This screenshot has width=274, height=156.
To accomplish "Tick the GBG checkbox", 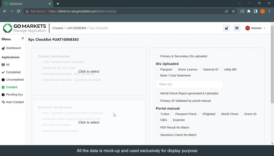I will [x=157, y=120].
